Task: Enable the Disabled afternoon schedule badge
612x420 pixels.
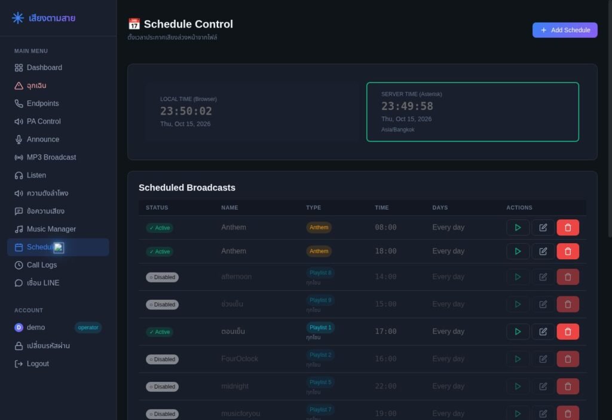Action: tap(162, 277)
